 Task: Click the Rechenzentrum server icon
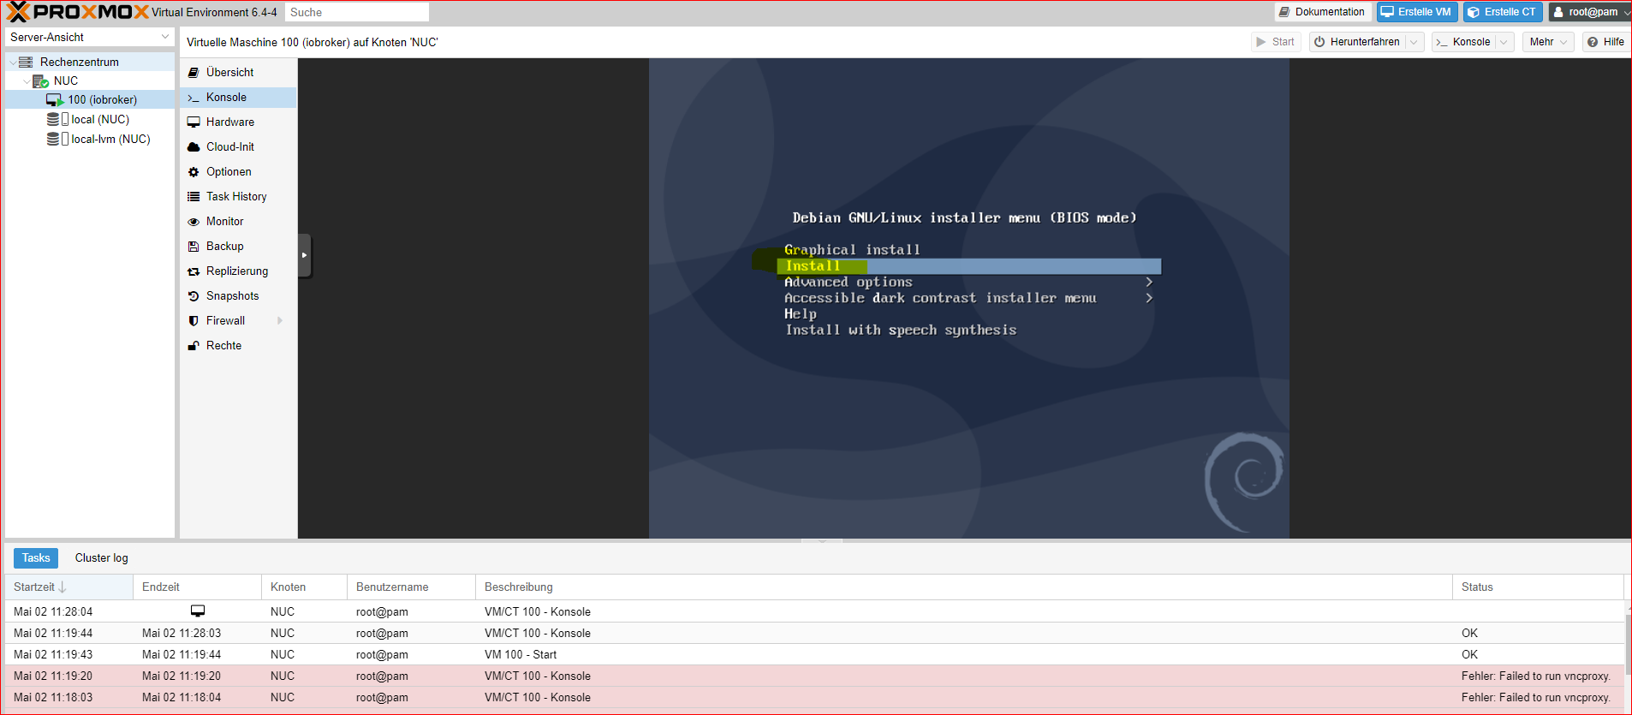26,62
